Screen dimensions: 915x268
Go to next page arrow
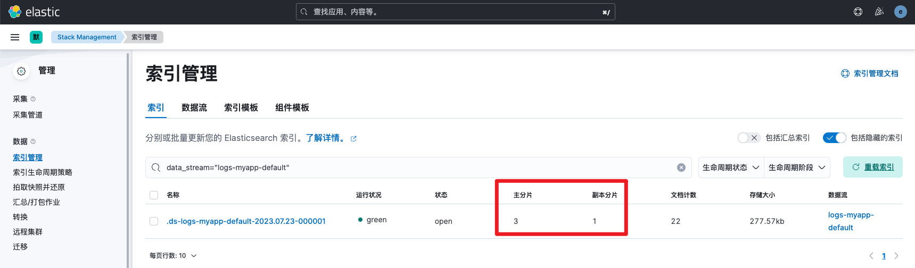coord(896,256)
